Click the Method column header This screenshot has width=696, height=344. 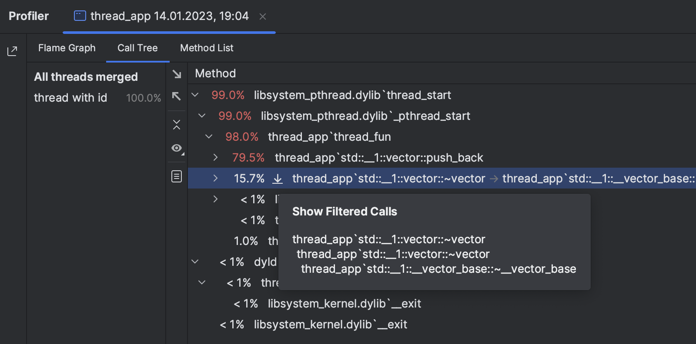(x=215, y=73)
